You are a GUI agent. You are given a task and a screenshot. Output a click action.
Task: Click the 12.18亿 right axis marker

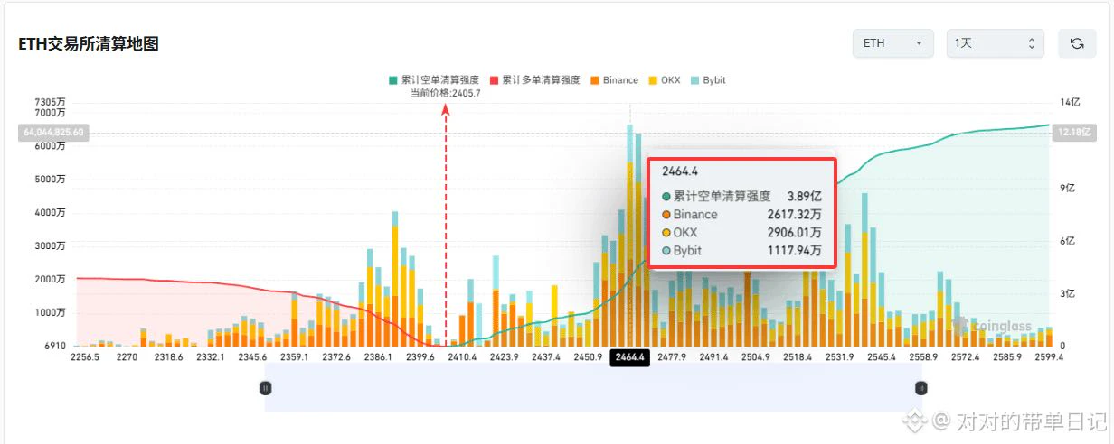[x=1074, y=133]
